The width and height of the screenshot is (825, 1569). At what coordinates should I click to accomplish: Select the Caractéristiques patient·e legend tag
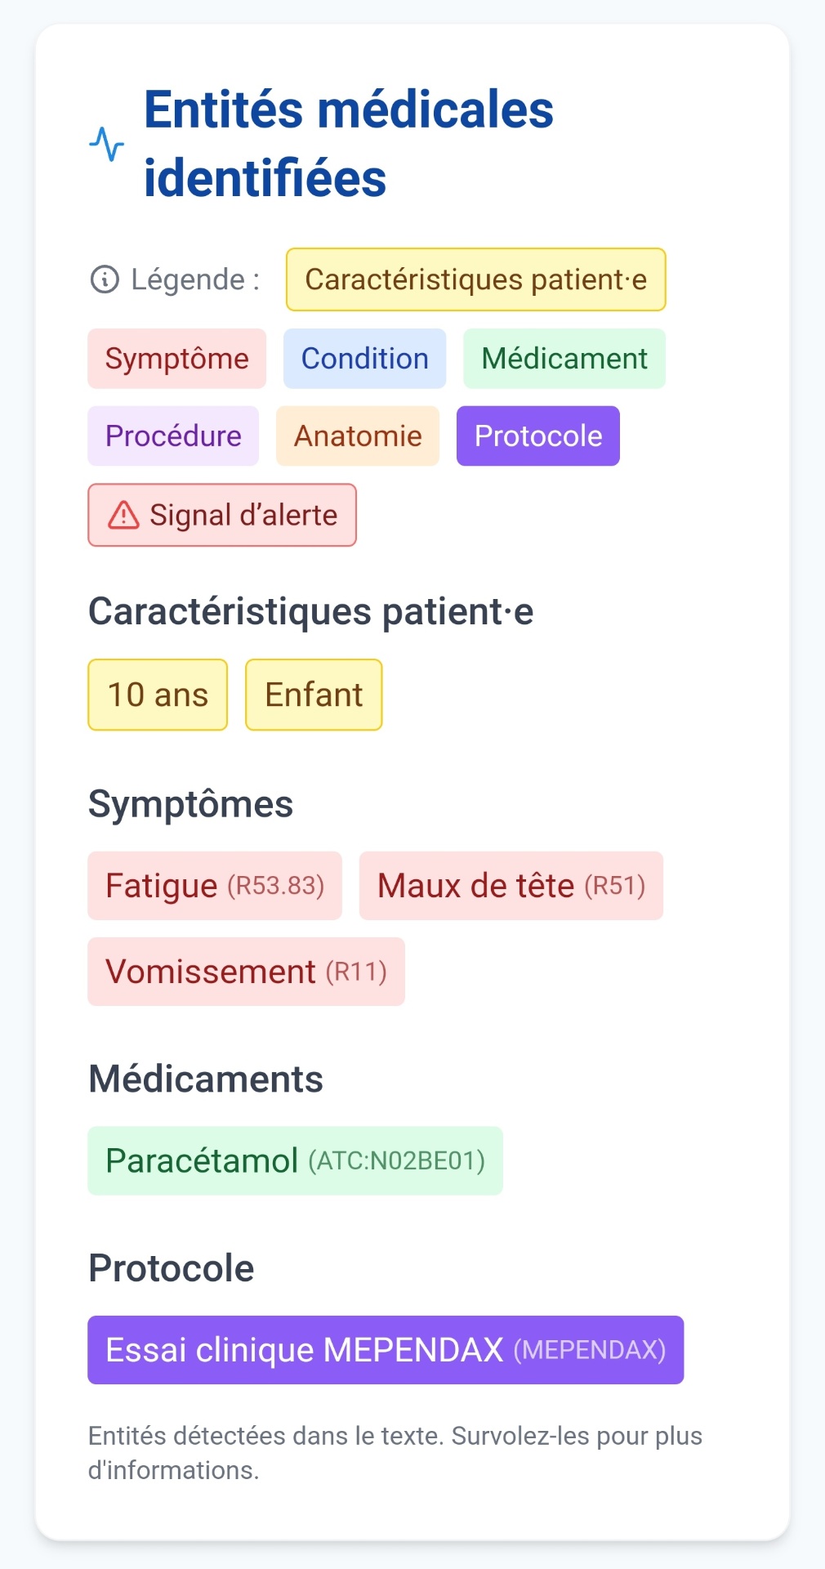[x=475, y=279]
